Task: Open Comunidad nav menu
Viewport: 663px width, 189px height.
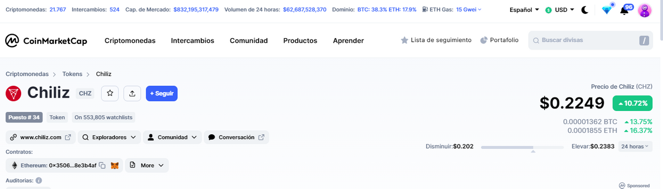Action: 249,41
